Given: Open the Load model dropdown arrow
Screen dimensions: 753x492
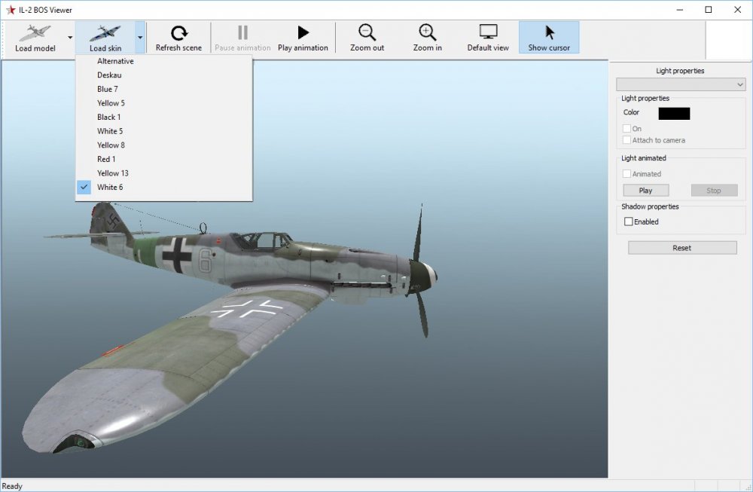Looking at the screenshot, I should point(70,37).
